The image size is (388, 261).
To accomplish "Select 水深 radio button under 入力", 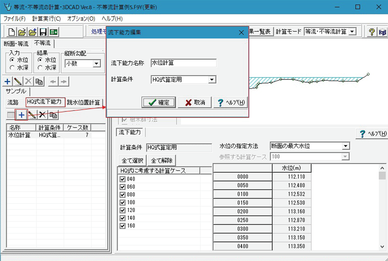I will pyautogui.click(x=12, y=67).
